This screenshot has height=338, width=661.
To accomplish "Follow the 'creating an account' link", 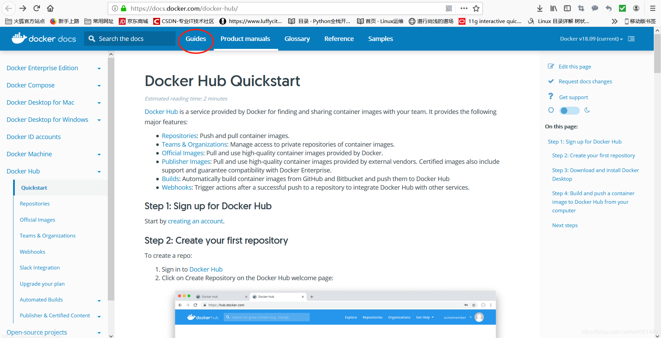I will coord(195,221).
